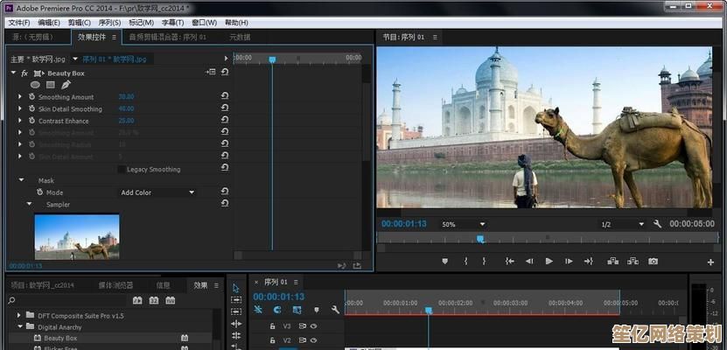727x350 pixels.
Task: Click the Sampler image thumbnail
Action: (x=76, y=236)
